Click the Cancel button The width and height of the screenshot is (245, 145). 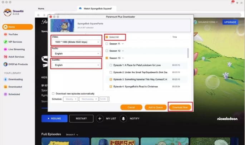131,107
